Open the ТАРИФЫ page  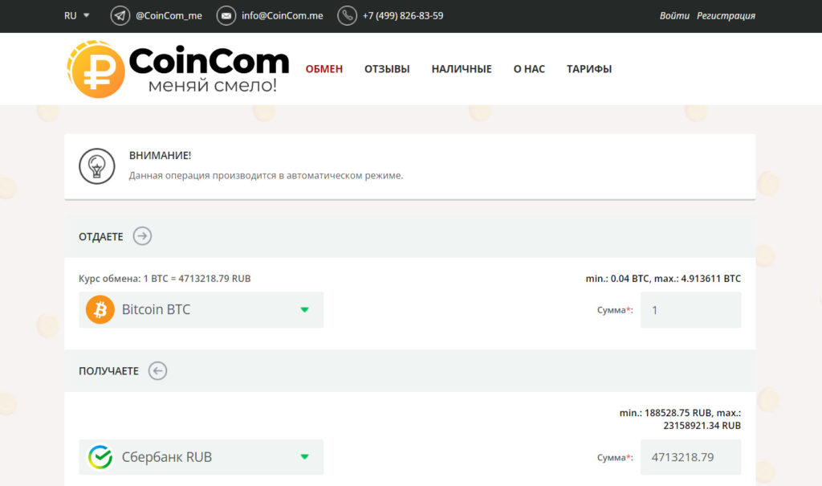(588, 69)
